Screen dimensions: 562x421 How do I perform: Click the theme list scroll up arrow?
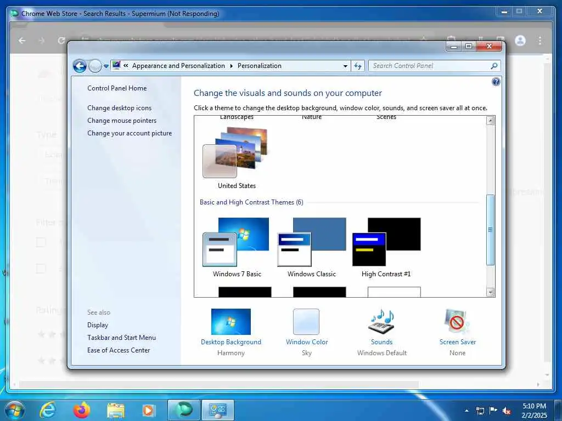491,121
